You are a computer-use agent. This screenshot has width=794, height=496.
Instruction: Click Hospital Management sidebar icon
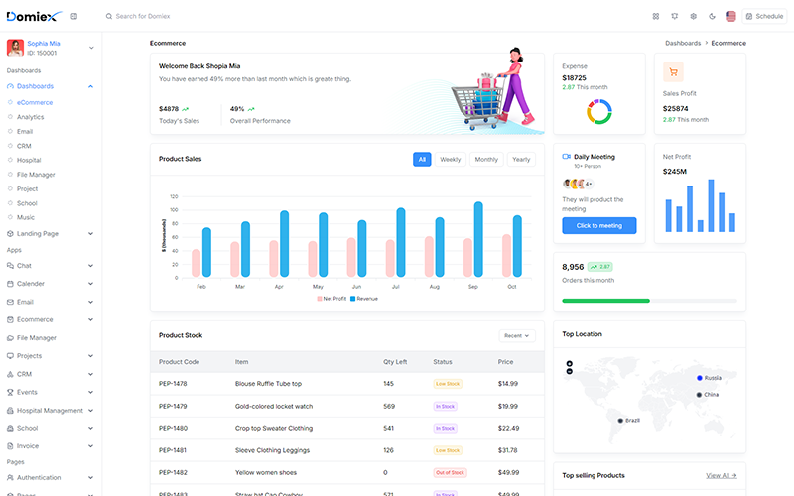(x=10, y=411)
